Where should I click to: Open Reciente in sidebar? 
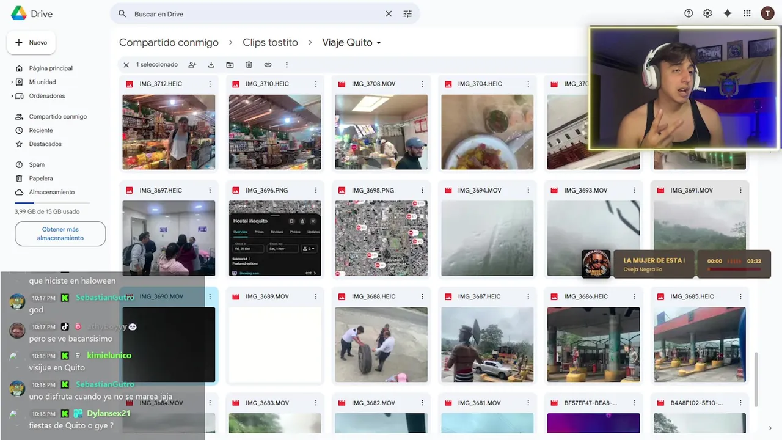(41, 130)
